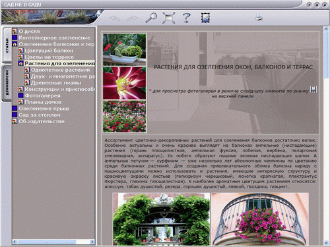This screenshot has width=330, height=247.
Task: Toggle full screen view icon
Action: click(169, 18)
